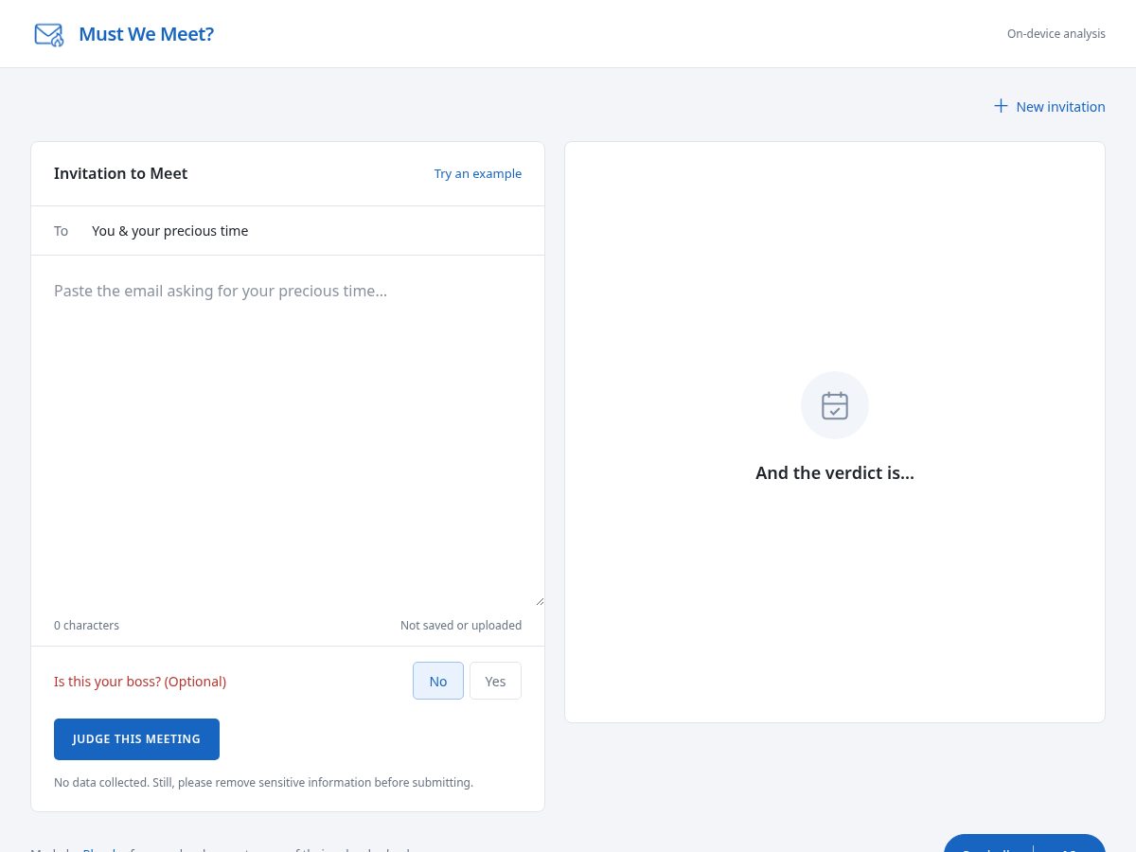Select No for the boss question
The image size is (1136, 852).
point(438,681)
